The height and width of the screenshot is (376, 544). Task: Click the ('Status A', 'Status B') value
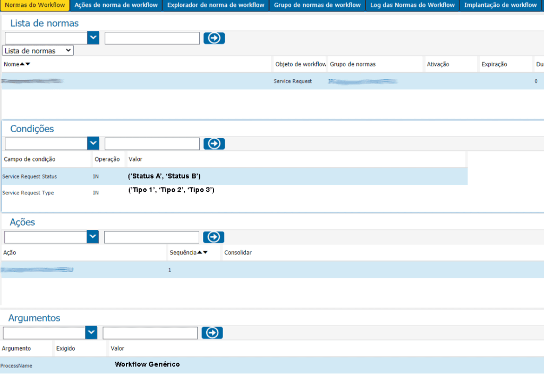pyautogui.click(x=164, y=176)
